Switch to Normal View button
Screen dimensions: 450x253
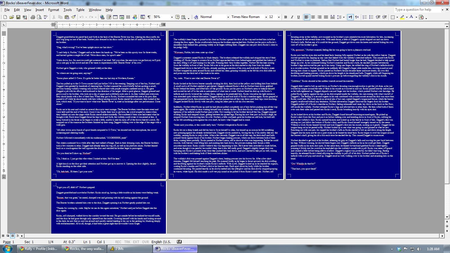click(x=3, y=236)
